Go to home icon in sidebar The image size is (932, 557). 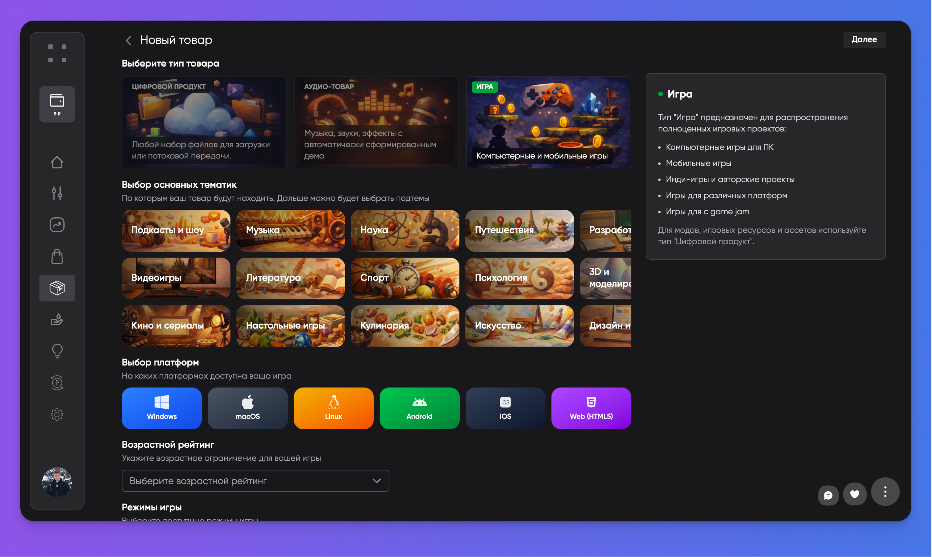(57, 162)
